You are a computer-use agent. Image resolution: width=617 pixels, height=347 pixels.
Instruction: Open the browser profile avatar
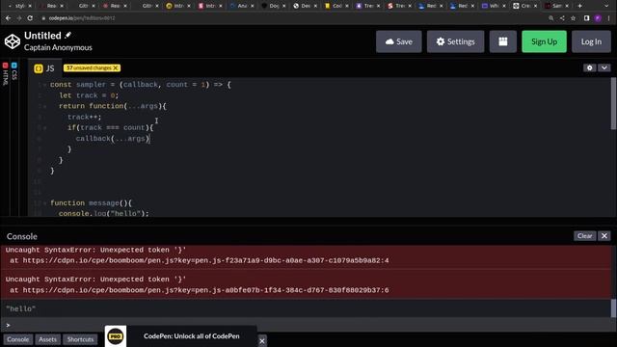[x=598, y=18]
